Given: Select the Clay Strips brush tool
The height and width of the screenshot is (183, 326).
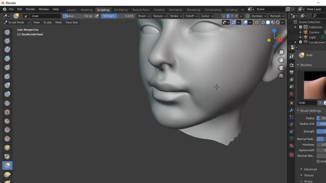Looking at the screenshot, I should click(7, 58).
